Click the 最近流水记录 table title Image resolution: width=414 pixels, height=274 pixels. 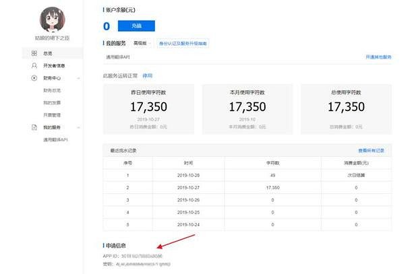123,151
